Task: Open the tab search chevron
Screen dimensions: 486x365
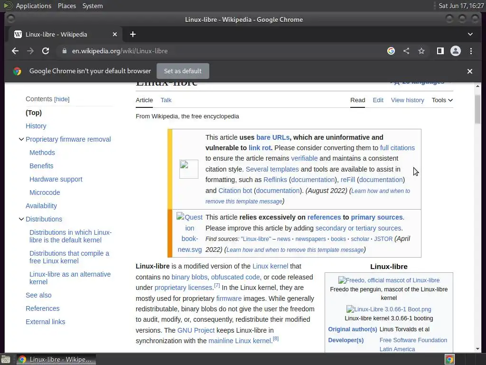Action: [470, 34]
